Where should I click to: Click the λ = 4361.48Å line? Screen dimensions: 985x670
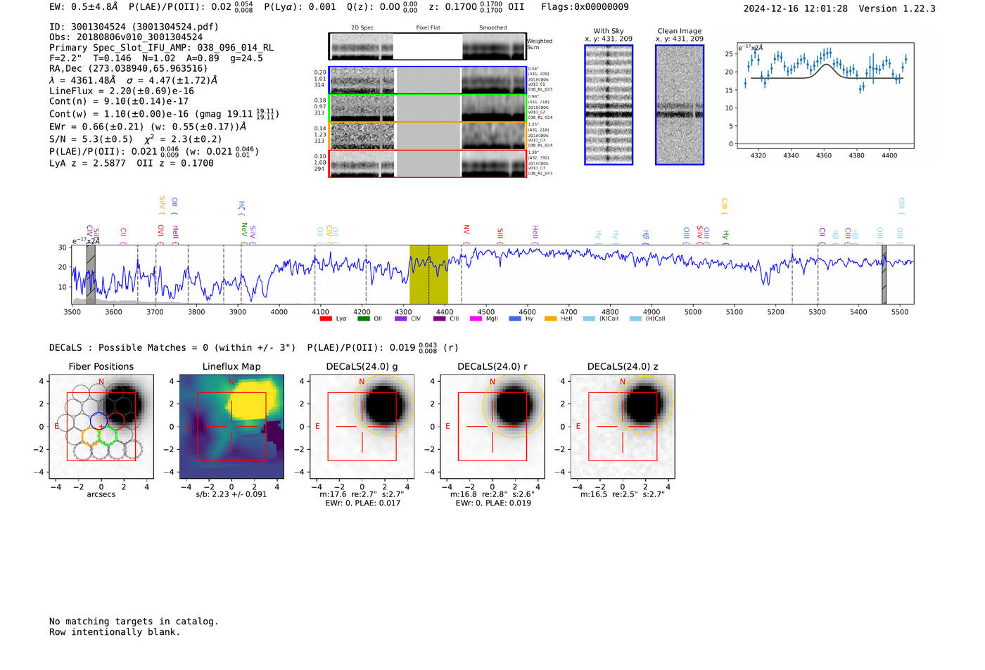click(x=133, y=80)
